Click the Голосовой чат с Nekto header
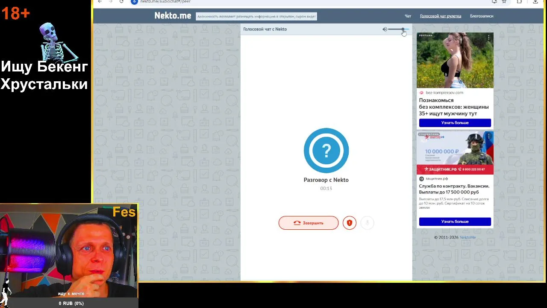Viewport: 547px width, 308px height. [x=265, y=29]
